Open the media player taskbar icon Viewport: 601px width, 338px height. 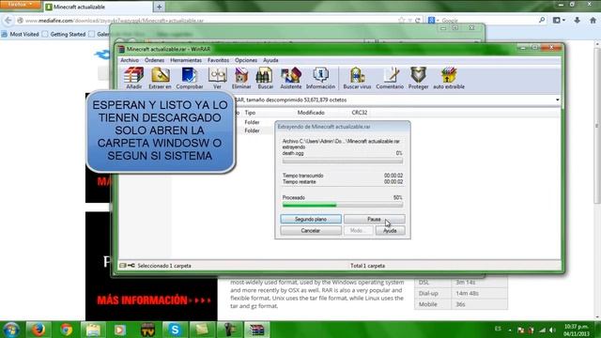tap(120, 330)
